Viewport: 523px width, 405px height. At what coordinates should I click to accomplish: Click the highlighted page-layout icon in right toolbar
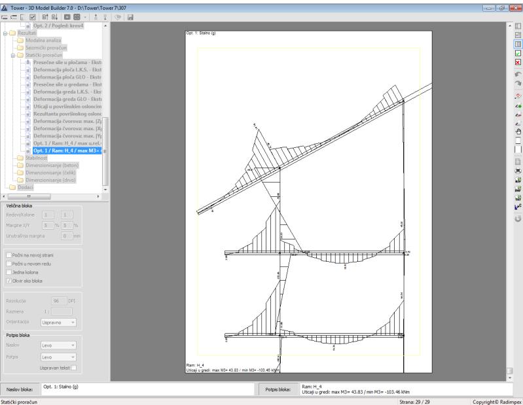(x=518, y=44)
